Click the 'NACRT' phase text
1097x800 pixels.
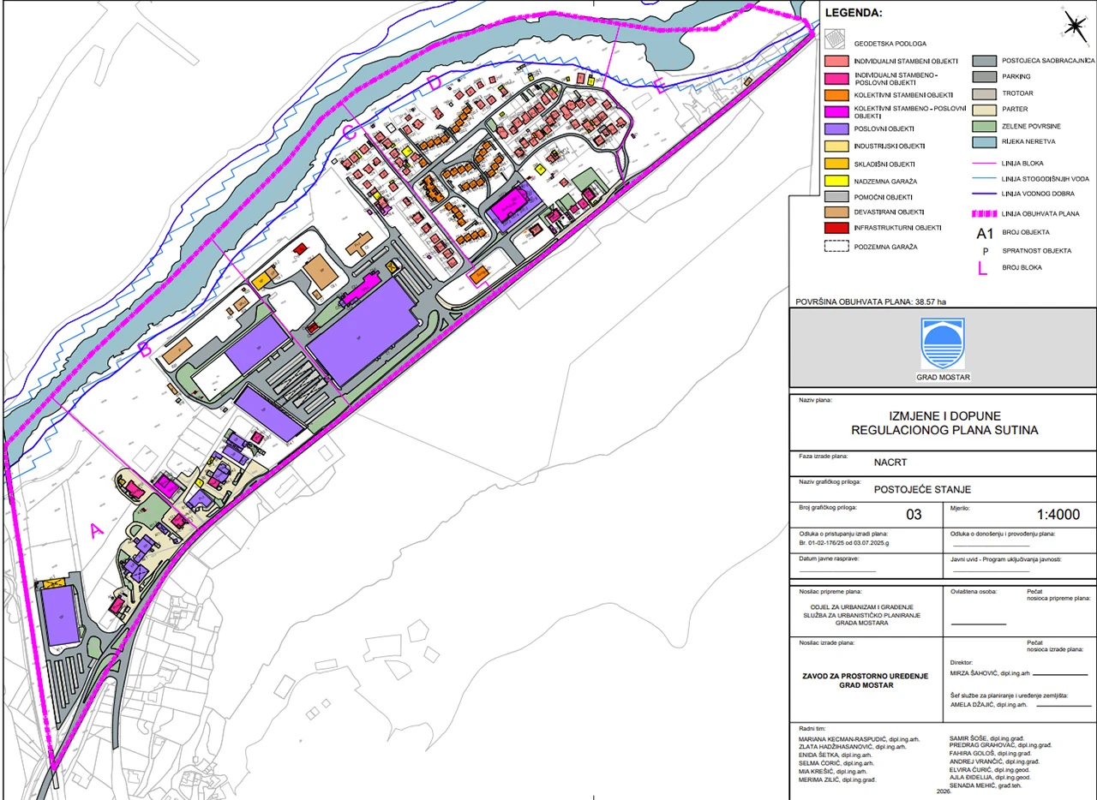click(892, 461)
